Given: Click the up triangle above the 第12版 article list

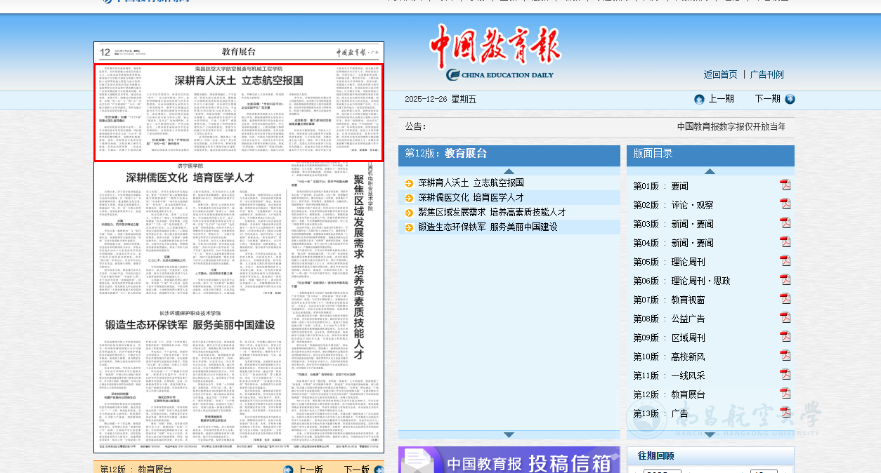Looking at the screenshot, I should point(509,171).
